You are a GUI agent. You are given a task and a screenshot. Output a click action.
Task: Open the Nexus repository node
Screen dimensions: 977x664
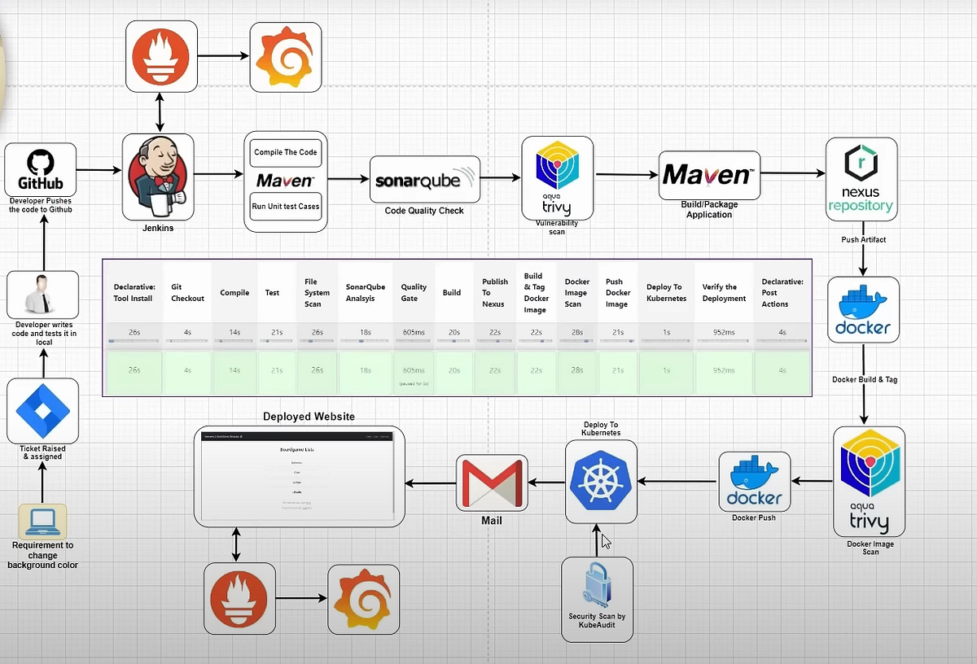coord(861,177)
